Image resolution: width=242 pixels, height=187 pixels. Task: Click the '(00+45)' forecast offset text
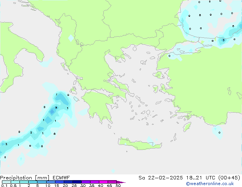pos(229,178)
